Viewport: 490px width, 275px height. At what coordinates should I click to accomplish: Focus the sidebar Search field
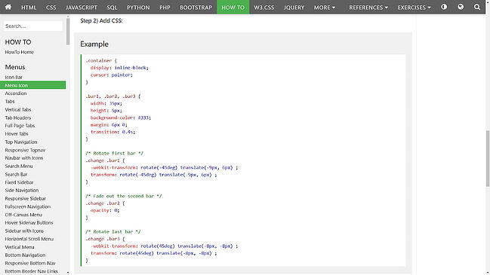pyautogui.click(x=33, y=26)
